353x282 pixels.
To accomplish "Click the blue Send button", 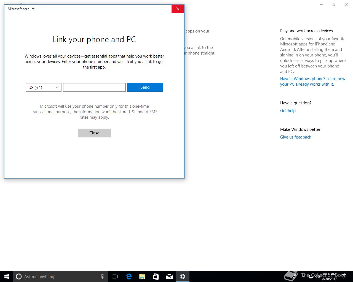I will click(x=145, y=87).
